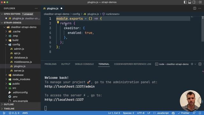The height and width of the screenshot is (115, 204).
Task: Click Prettier formatter status item
Action: (184, 113)
